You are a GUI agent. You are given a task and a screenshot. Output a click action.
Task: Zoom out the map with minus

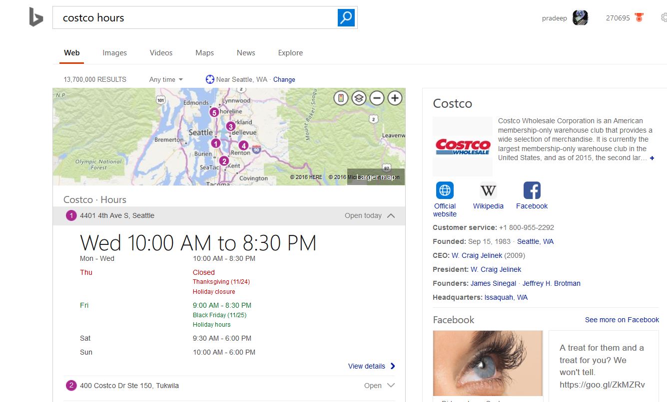tap(377, 98)
